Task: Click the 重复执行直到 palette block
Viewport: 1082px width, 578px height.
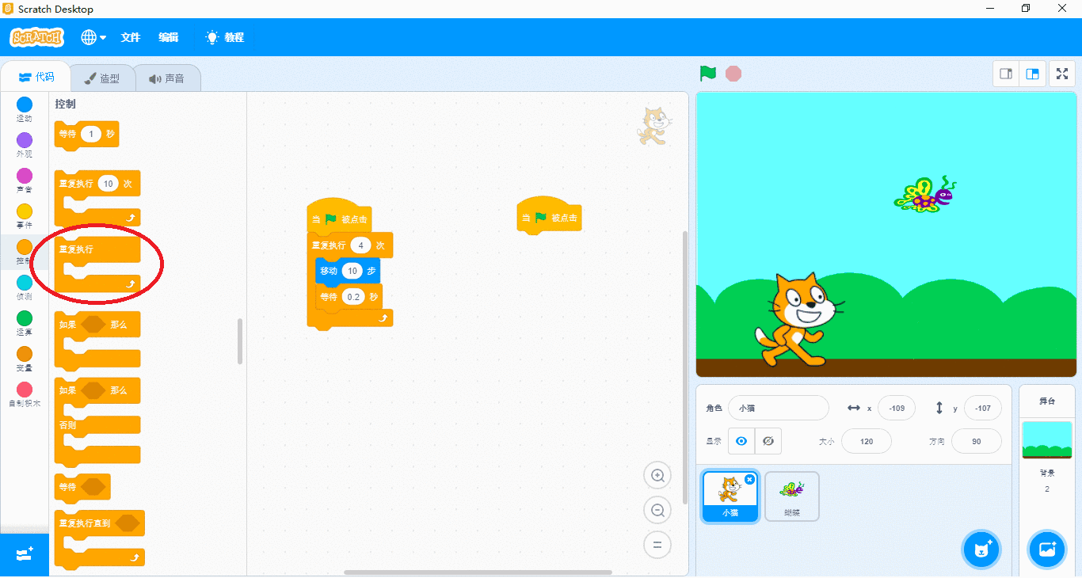Action: tap(99, 539)
